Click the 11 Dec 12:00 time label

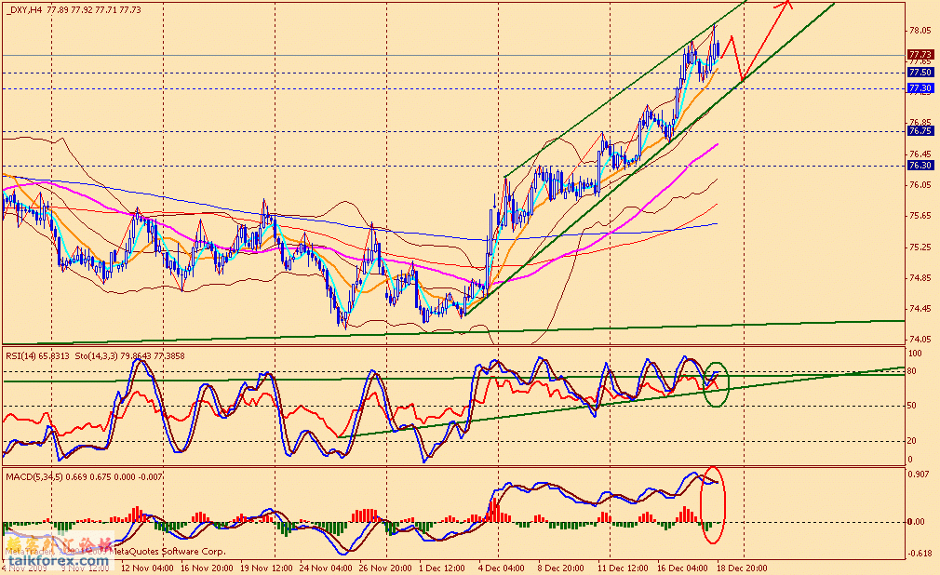pos(623,568)
